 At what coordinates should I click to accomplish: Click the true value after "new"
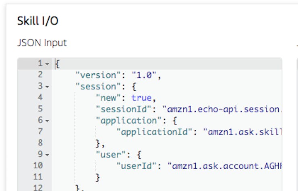pyautogui.click(x=141, y=98)
